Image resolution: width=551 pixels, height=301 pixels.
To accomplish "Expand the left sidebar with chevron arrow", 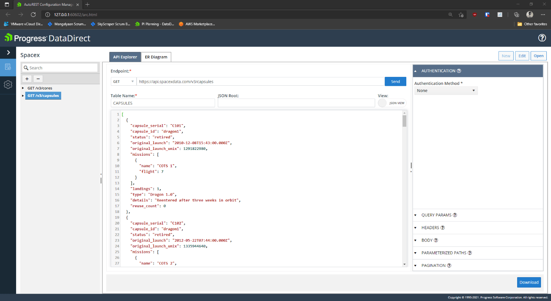I will click(8, 52).
